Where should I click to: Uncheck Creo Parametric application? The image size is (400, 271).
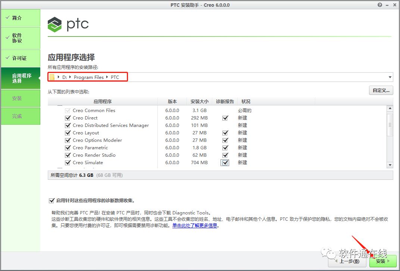(68, 147)
